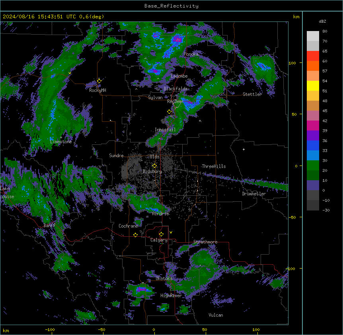Select the -100 tick label on horizontal axis
This screenshot has width=343, height=335.
(x=50, y=329)
